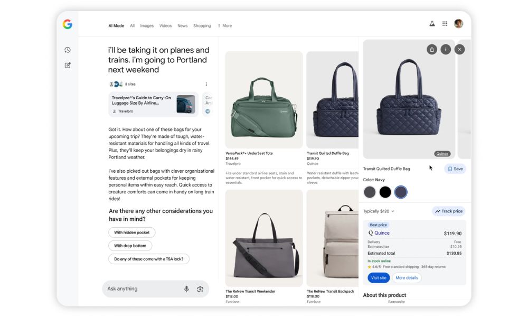Image resolution: width=528 pixels, height=317 pixels.
Task: Click the Visit site button
Action: click(x=379, y=278)
